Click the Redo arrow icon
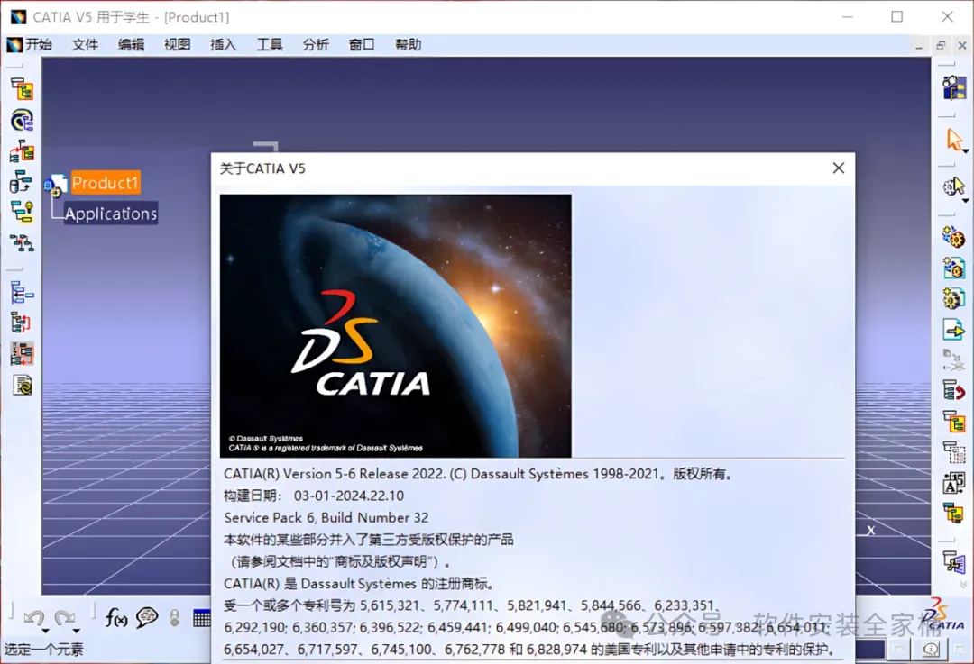This screenshot has height=664, width=974. 64,617
